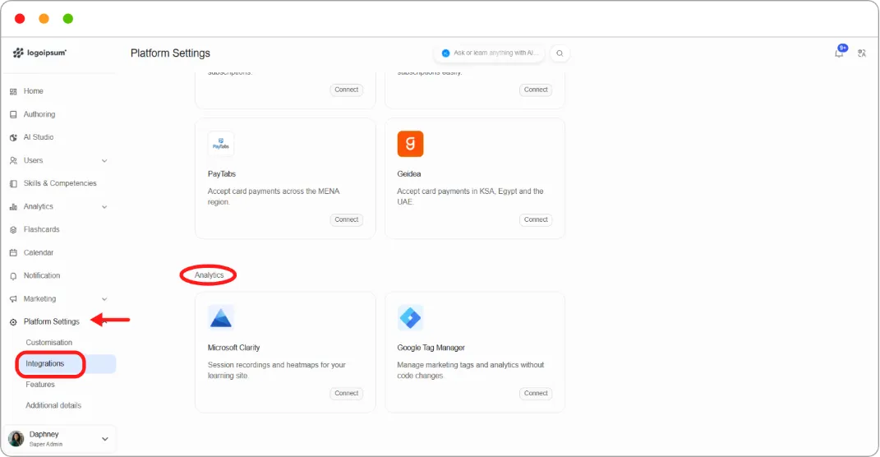
Task: Click the Skills & Competencies icon
Action: click(x=13, y=183)
